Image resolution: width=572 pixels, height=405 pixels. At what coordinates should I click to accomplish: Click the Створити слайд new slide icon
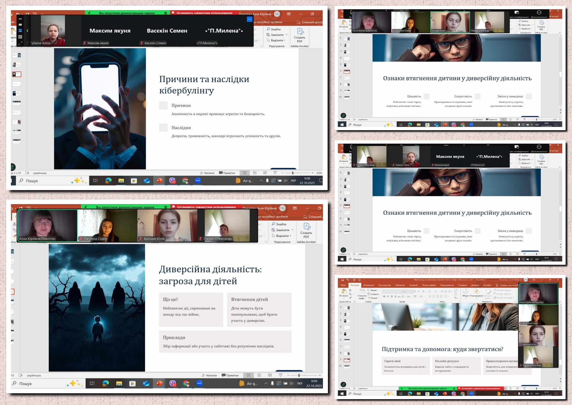tap(362, 292)
